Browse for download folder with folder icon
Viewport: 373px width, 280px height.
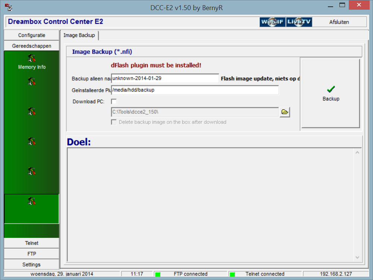[285, 112]
